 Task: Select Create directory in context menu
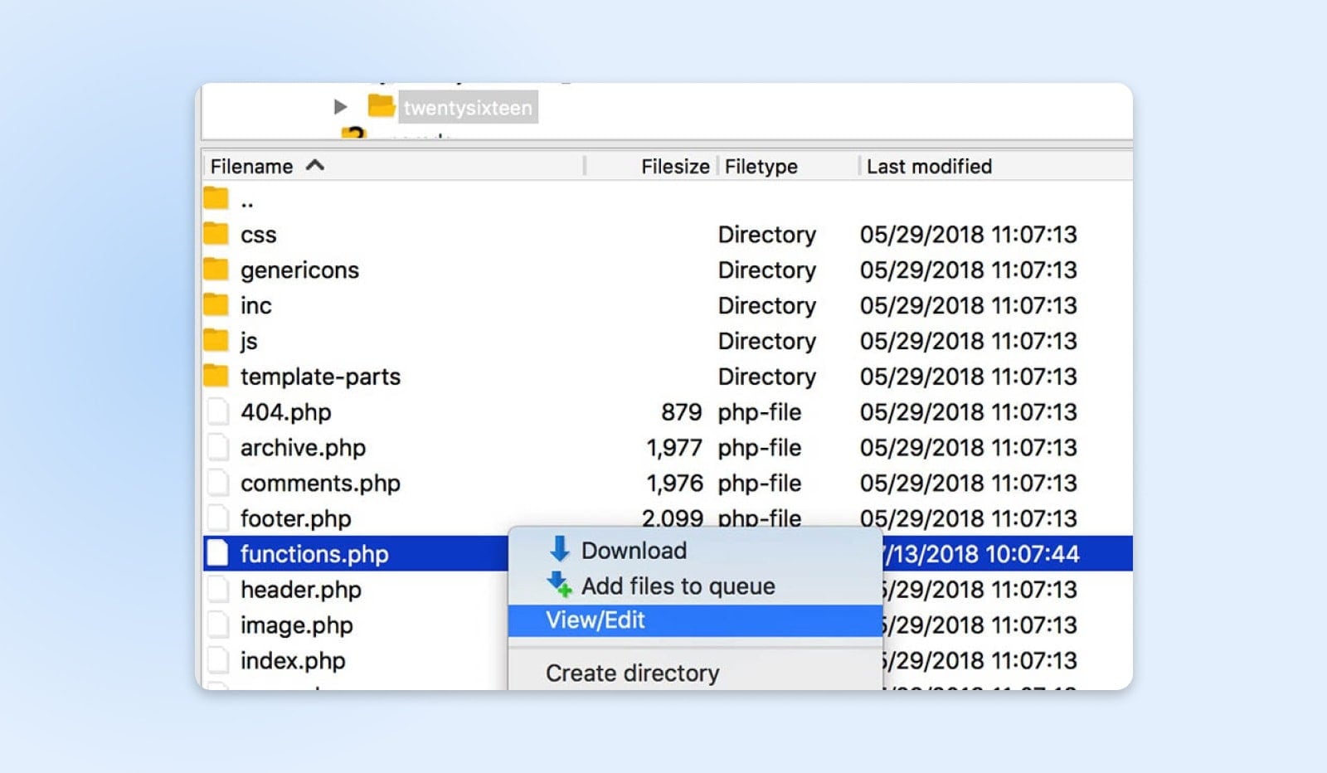click(632, 673)
